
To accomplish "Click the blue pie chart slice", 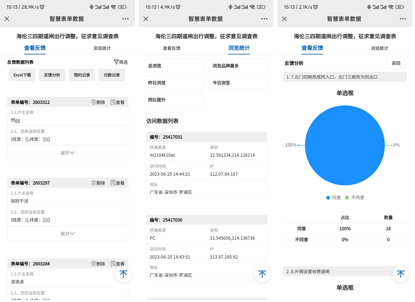I will click(x=345, y=145).
